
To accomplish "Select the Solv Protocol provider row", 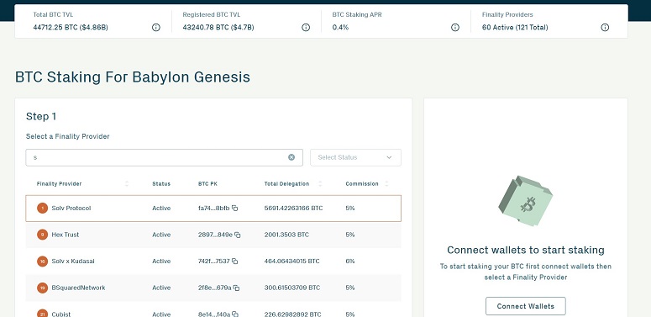I will (213, 209).
